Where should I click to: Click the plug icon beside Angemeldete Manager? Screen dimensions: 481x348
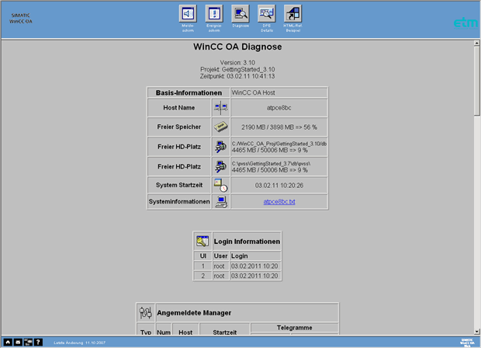tap(145, 313)
